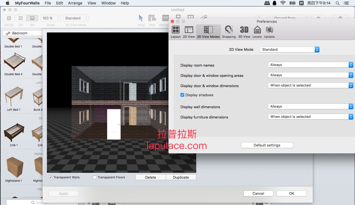Open Wi-Fi status menu
Image resolution: width=355 pixels, height=205 pixels.
[283, 3]
